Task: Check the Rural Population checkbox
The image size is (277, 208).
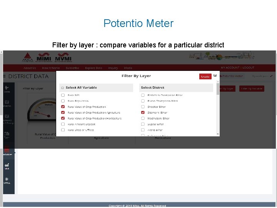Action: (x=63, y=101)
